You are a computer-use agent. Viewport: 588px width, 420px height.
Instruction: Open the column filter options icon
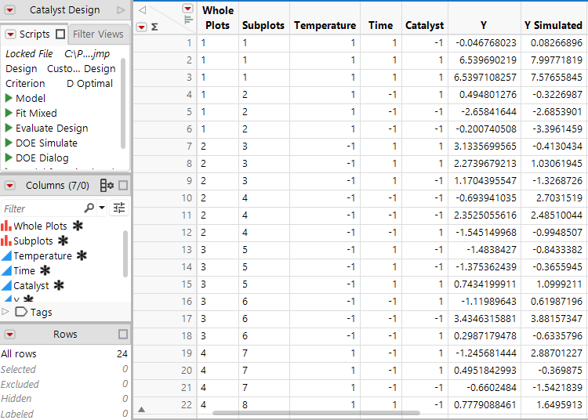point(119,208)
